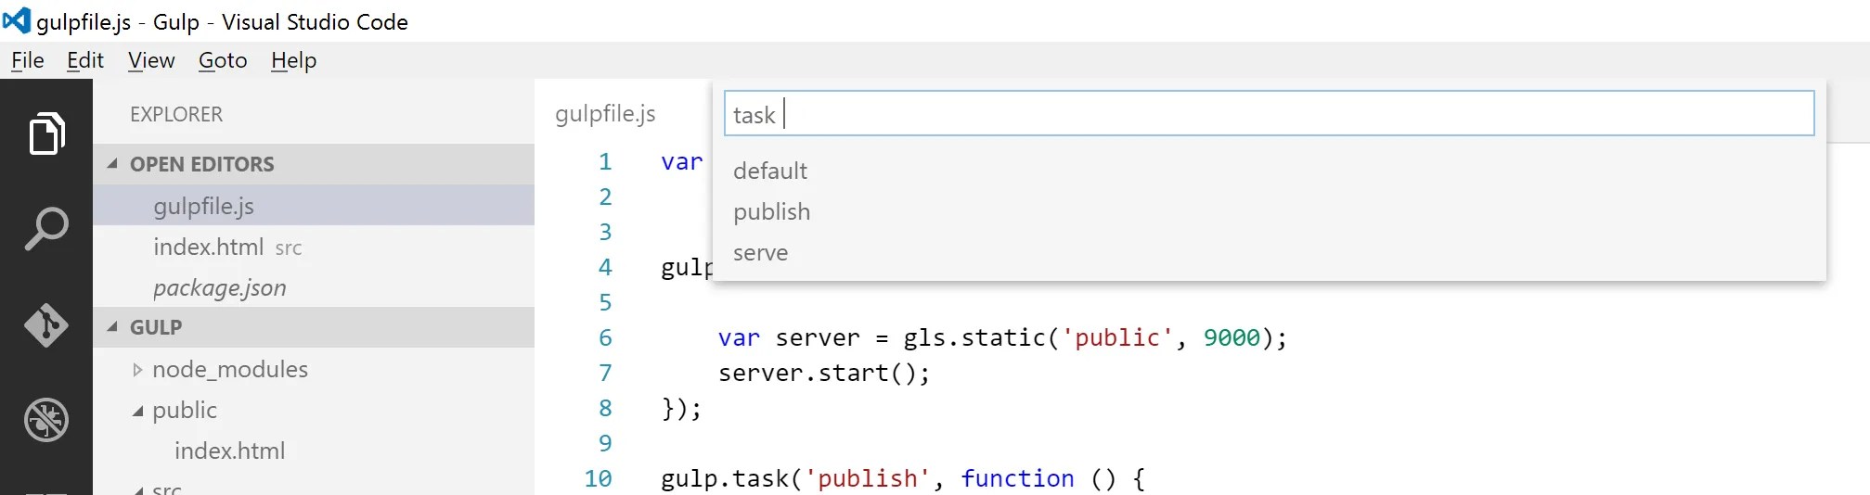Screen dimensions: 1870x495
Task: Select gulpfile.js in open editors
Action: [314, 206]
